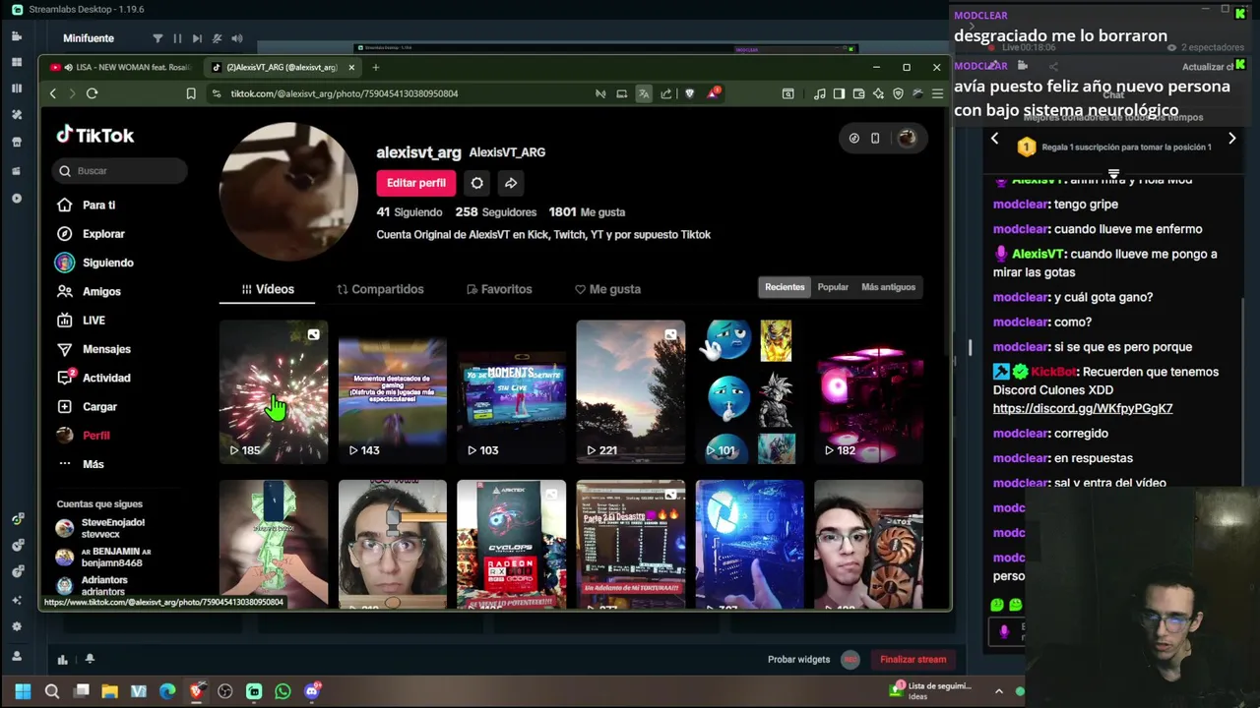Click Finalizar stream button
Viewport: 1260px width, 708px height.
tap(913, 660)
